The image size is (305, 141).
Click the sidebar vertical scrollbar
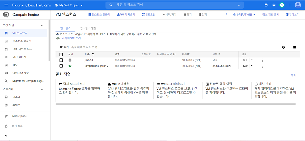(x=50, y=41)
